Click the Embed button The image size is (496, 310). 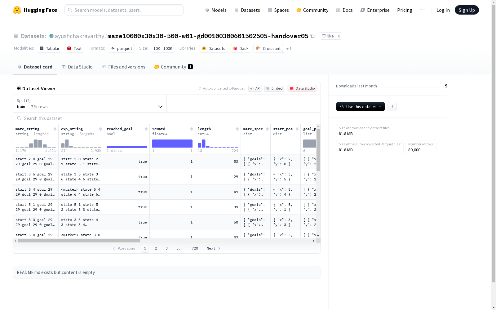[x=274, y=88]
